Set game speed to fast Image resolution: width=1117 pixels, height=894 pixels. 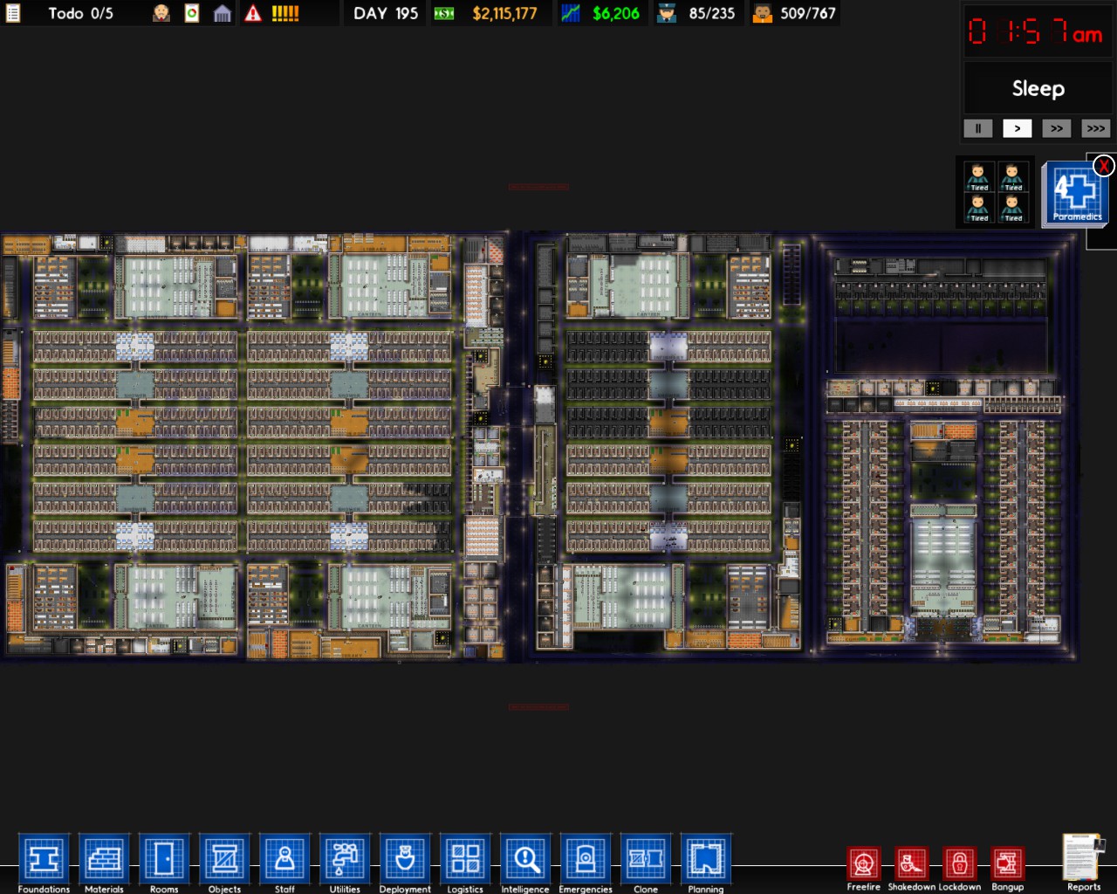(x=1057, y=128)
